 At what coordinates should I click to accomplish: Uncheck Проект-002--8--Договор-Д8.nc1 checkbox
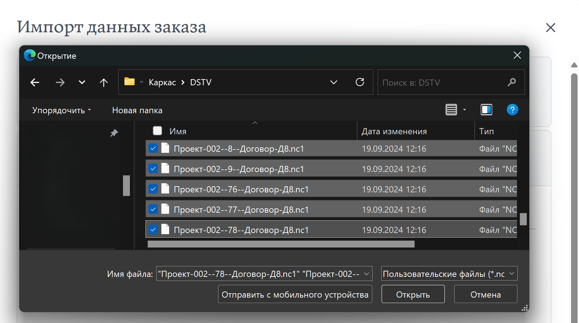coord(153,148)
